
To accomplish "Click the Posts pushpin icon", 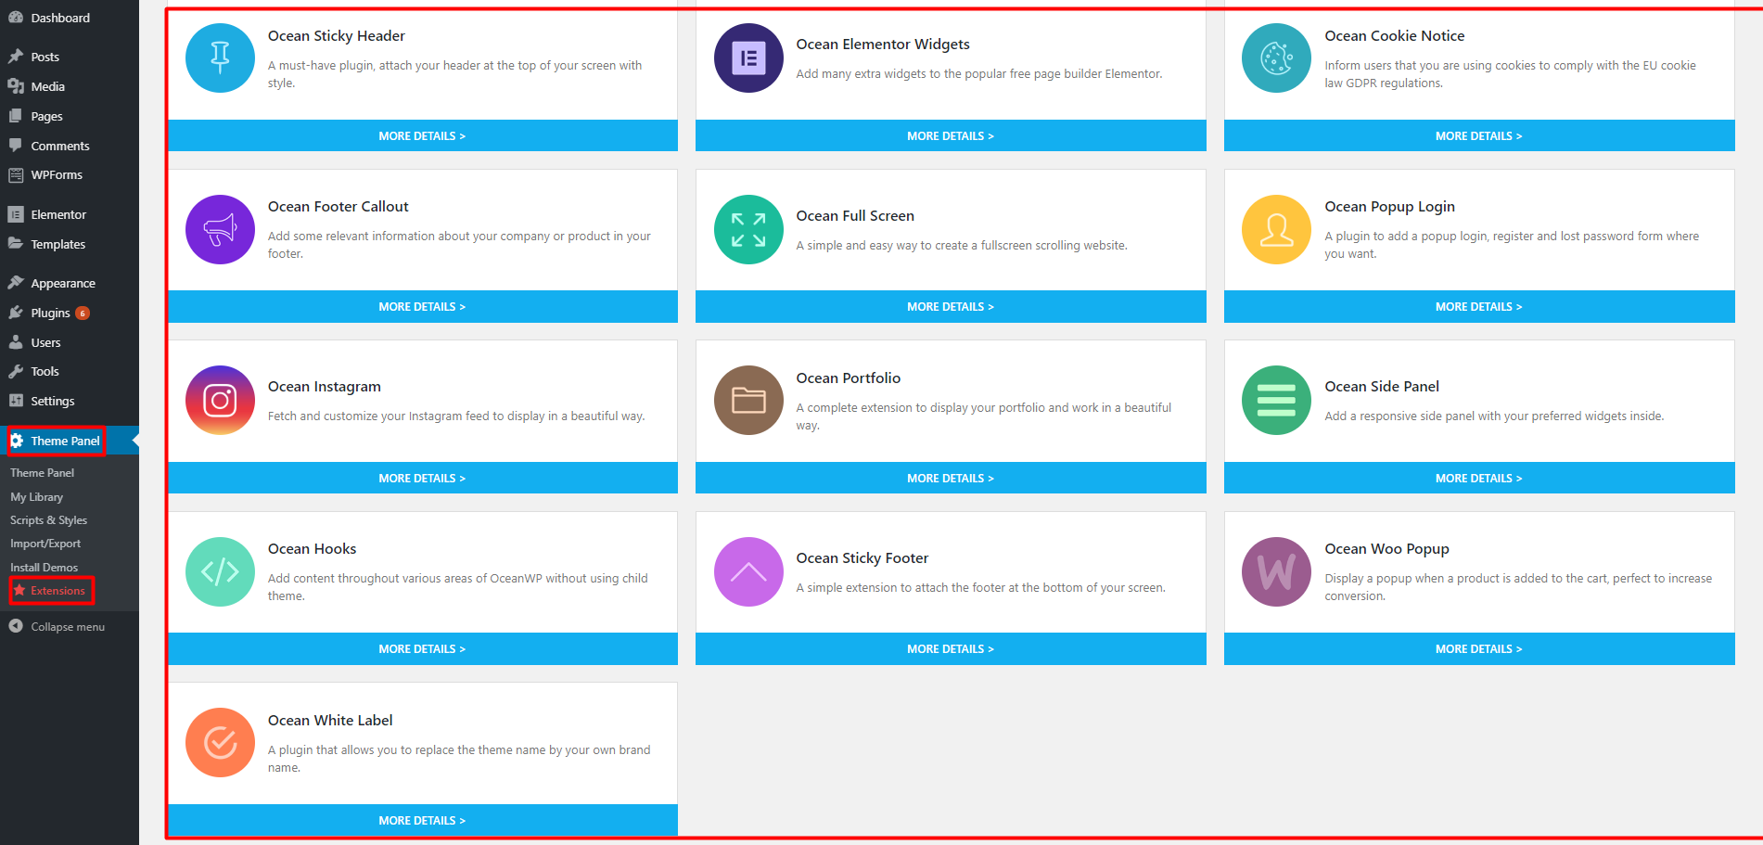I will (x=16, y=57).
